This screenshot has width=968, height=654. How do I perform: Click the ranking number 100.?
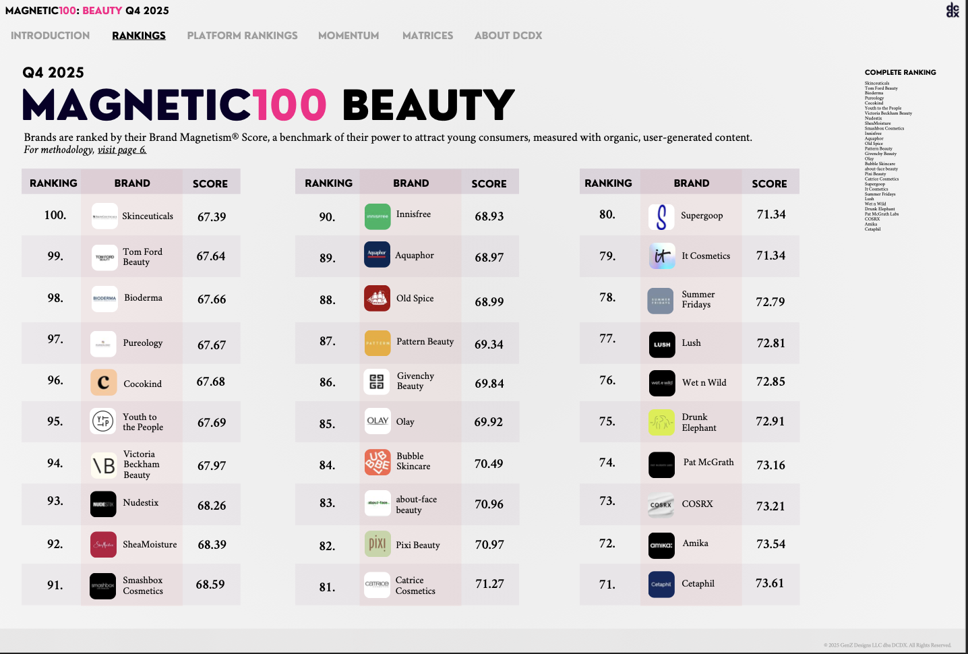(x=55, y=215)
